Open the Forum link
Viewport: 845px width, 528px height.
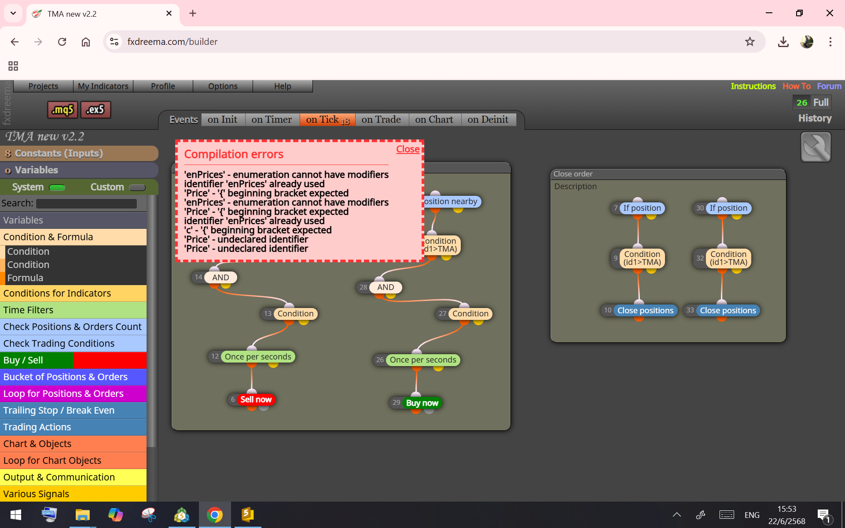[x=829, y=86]
